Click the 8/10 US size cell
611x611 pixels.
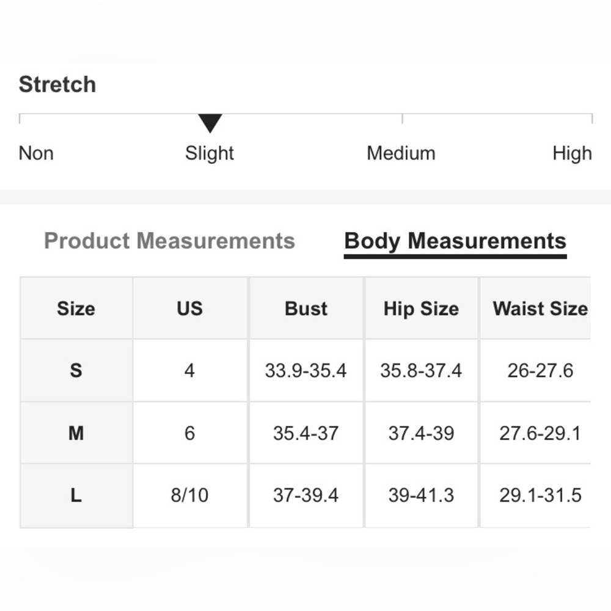[189, 495]
